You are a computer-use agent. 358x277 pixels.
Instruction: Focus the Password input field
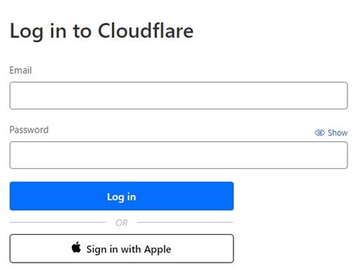click(179, 155)
